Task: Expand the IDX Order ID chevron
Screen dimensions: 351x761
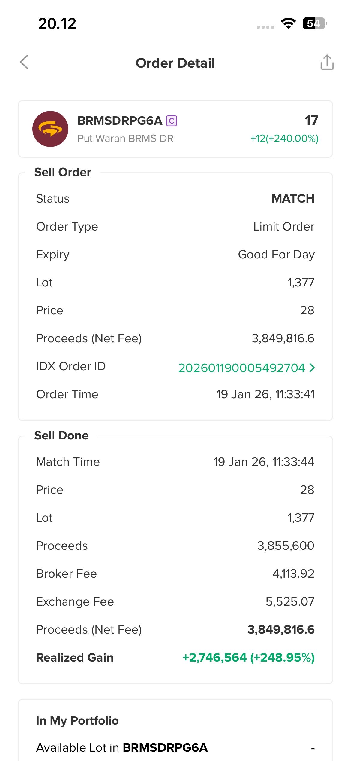Action: [x=312, y=368]
